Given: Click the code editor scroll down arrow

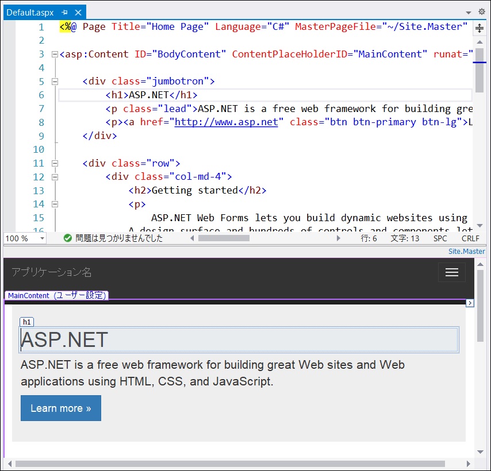Looking at the screenshot, I should click(x=480, y=226).
